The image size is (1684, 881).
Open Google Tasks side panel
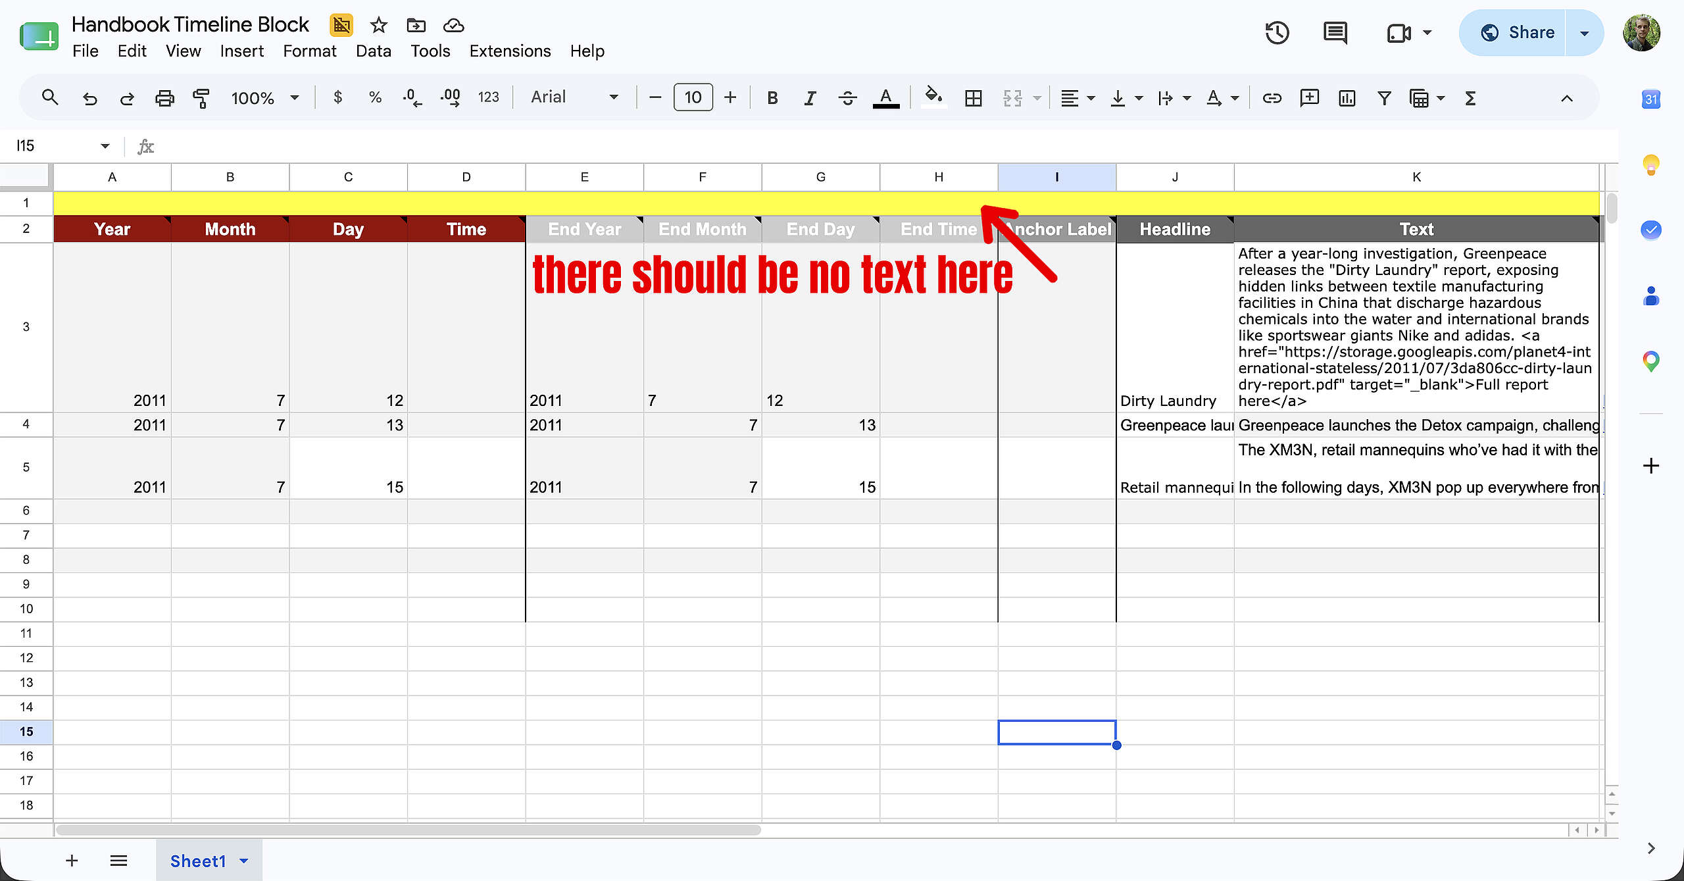(x=1650, y=230)
